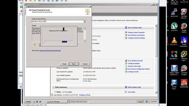The height and width of the screenshot is (106, 189).
Task: Click Change System Properties
Action: [136, 32]
